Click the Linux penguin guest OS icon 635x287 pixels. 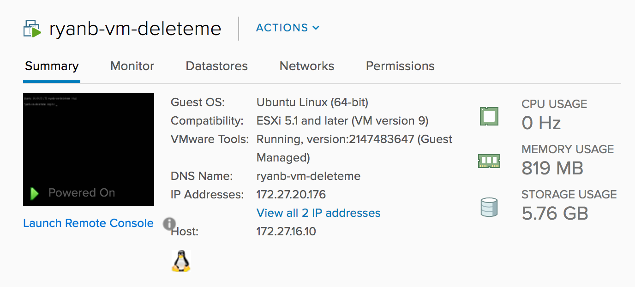click(181, 261)
